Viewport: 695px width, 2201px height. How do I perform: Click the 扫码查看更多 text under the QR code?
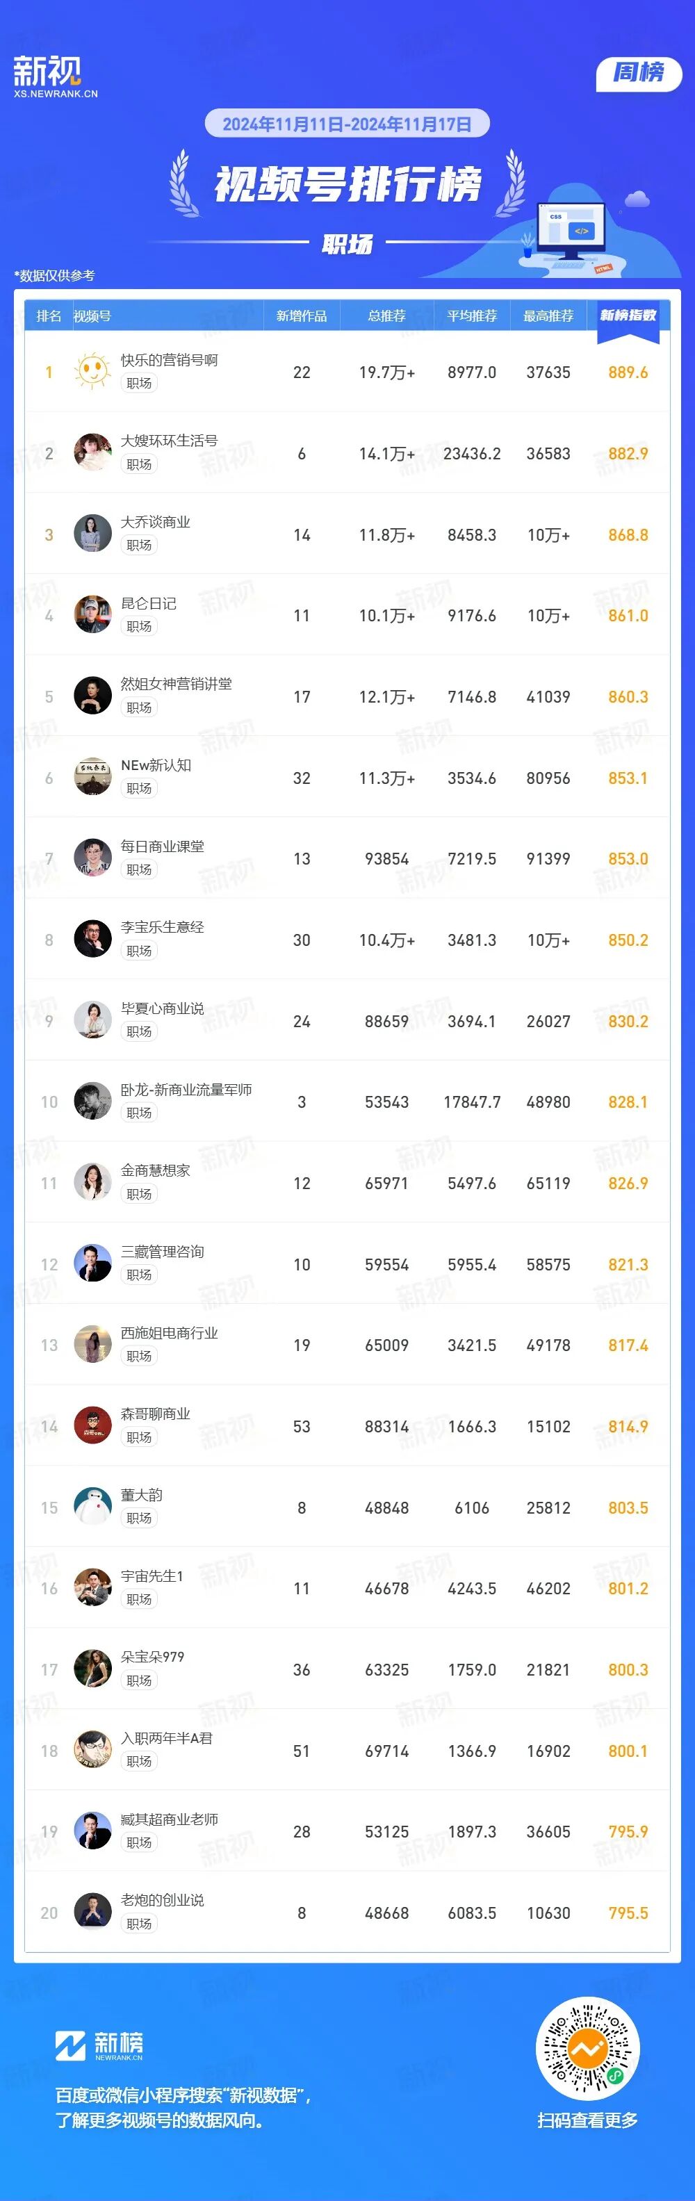pos(587,2120)
